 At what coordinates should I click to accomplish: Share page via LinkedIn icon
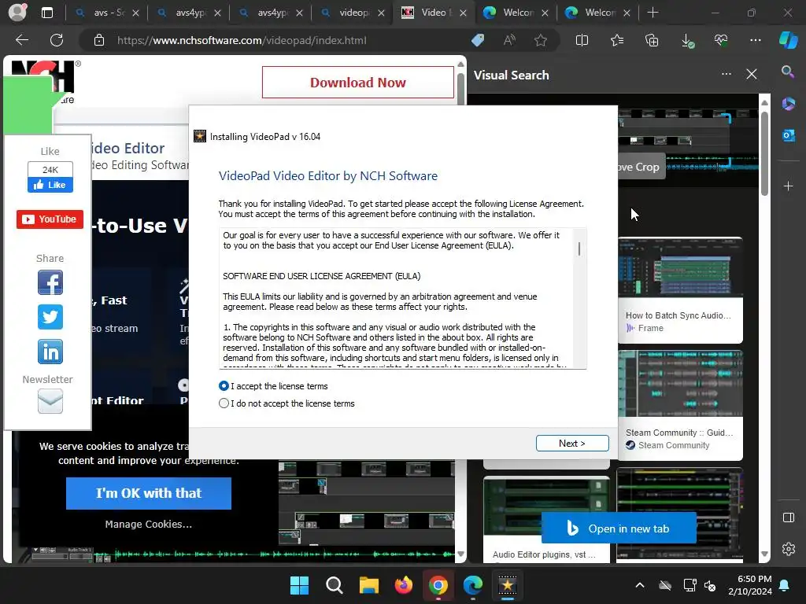point(50,352)
